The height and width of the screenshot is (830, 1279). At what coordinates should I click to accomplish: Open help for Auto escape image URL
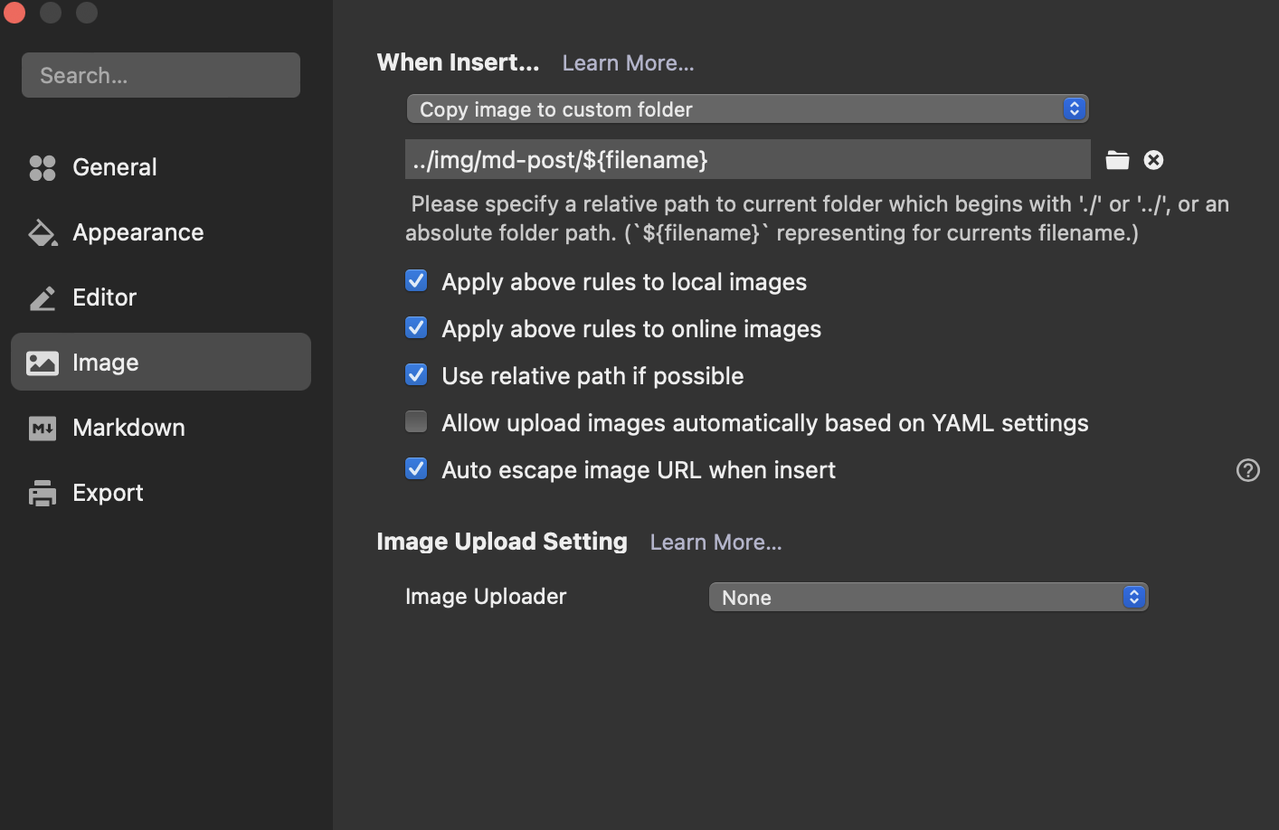1248,470
